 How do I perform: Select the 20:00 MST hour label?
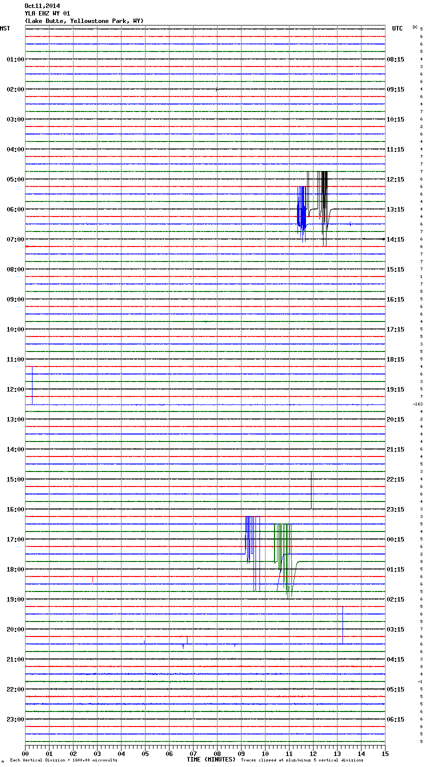coord(15,629)
